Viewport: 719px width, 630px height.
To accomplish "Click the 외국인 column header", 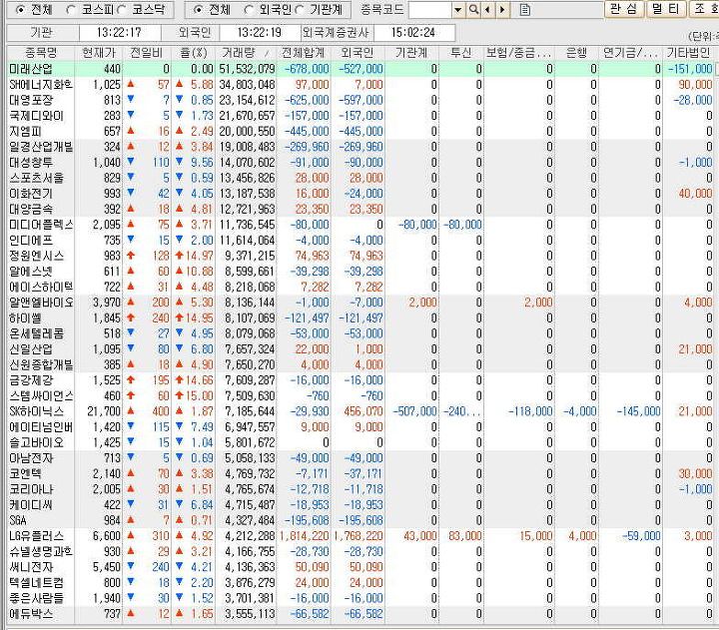I will [x=358, y=53].
